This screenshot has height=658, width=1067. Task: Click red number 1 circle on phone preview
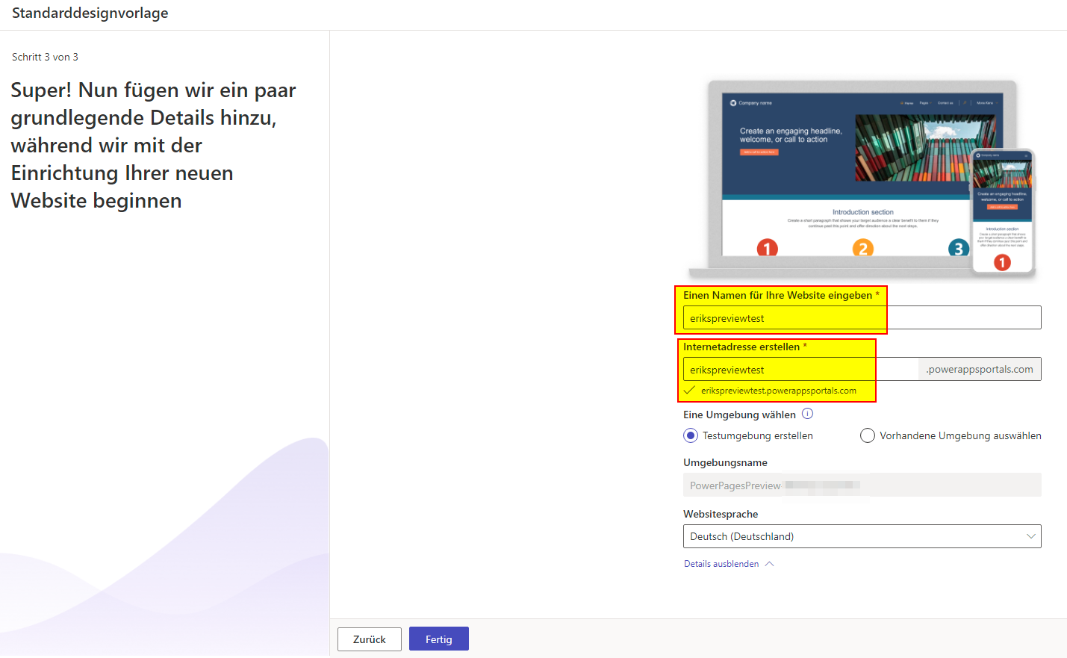point(1002,262)
